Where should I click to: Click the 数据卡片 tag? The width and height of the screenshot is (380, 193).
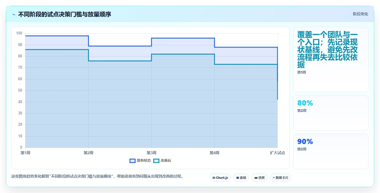pyautogui.click(x=280, y=178)
